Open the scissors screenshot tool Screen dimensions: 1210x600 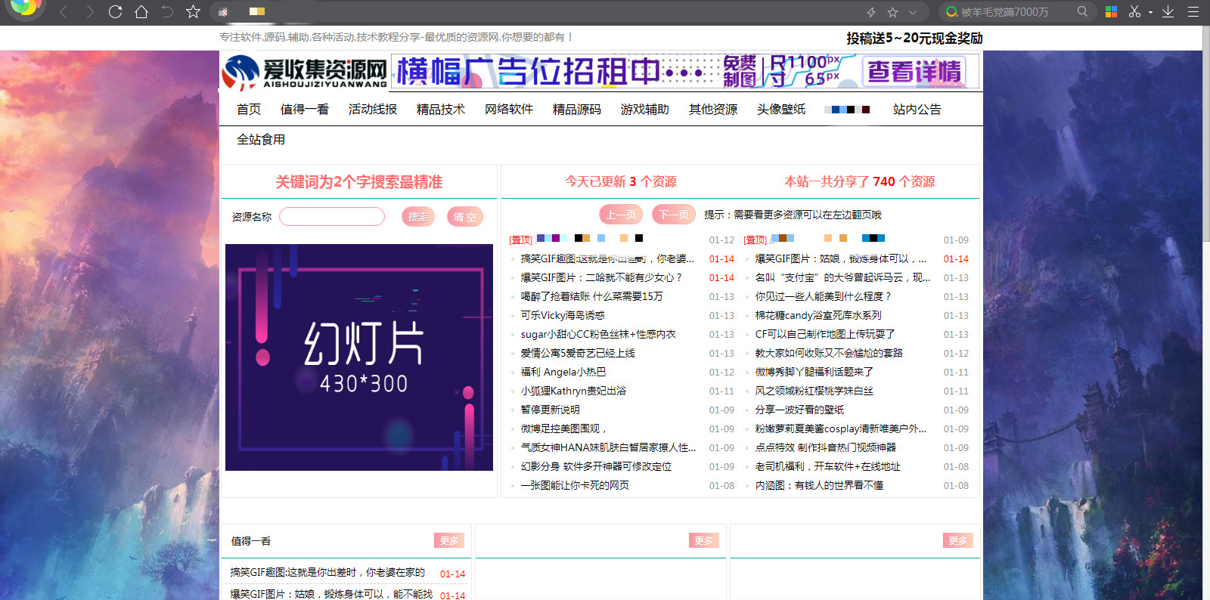tap(1134, 11)
